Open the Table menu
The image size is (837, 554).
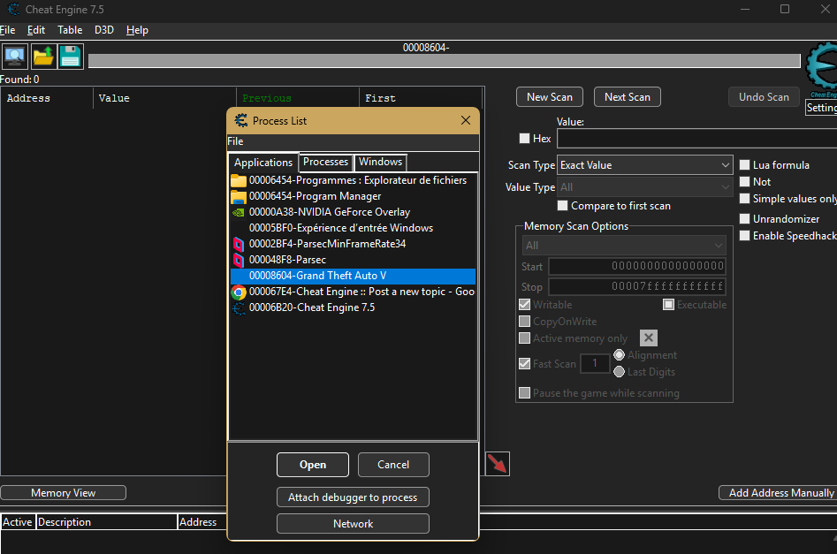pyautogui.click(x=70, y=30)
